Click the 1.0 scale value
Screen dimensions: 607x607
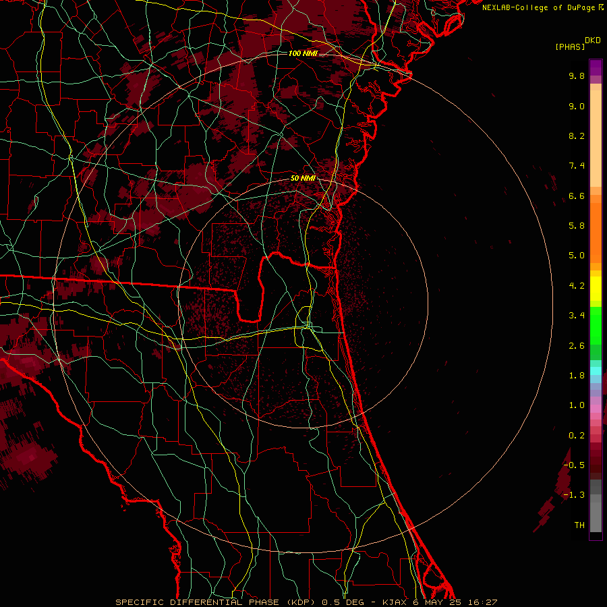pos(577,405)
